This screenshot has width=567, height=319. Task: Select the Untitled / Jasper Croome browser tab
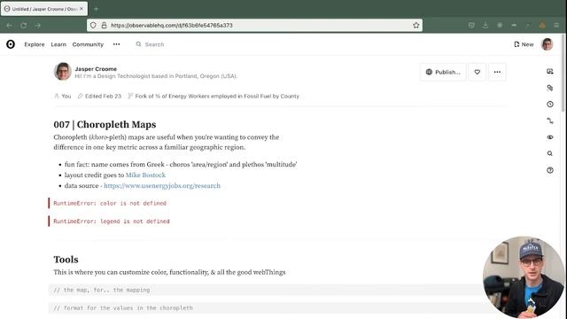point(44,9)
